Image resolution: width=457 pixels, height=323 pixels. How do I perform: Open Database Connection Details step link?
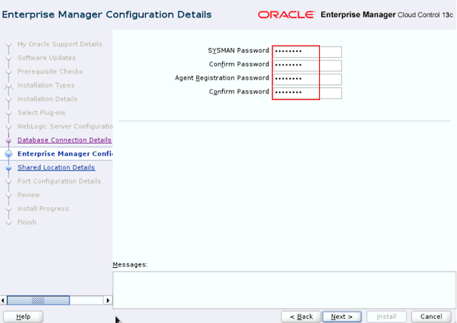64,140
